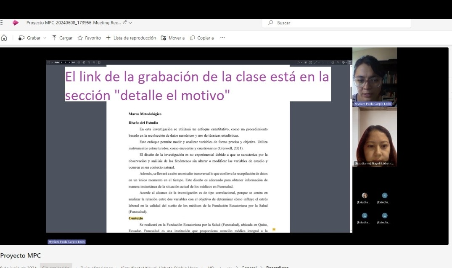Mark video as Favorito
This screenshot has width=452, height=268.
[x=89, y=38]
